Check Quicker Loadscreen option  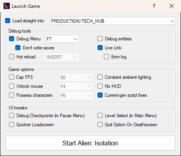coord(11,125)
